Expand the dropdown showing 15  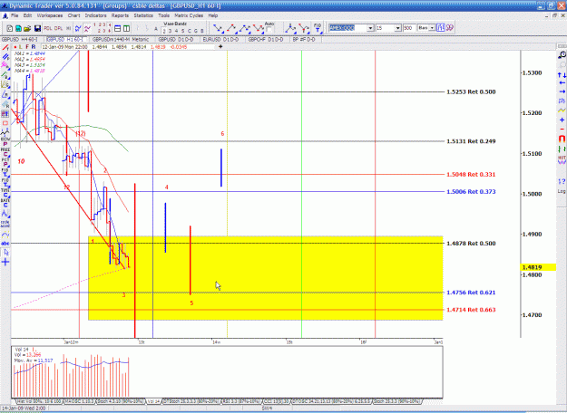[x=397, y=28]
